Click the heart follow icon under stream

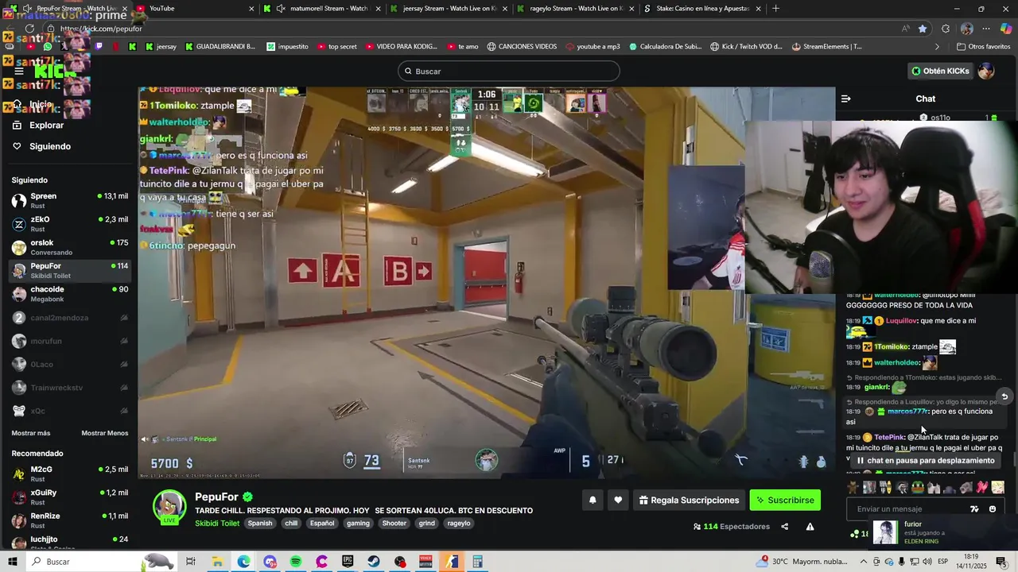pos(618,500)
